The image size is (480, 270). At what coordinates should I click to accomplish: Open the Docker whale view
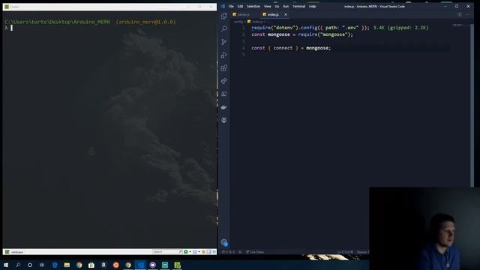[223, 107]
